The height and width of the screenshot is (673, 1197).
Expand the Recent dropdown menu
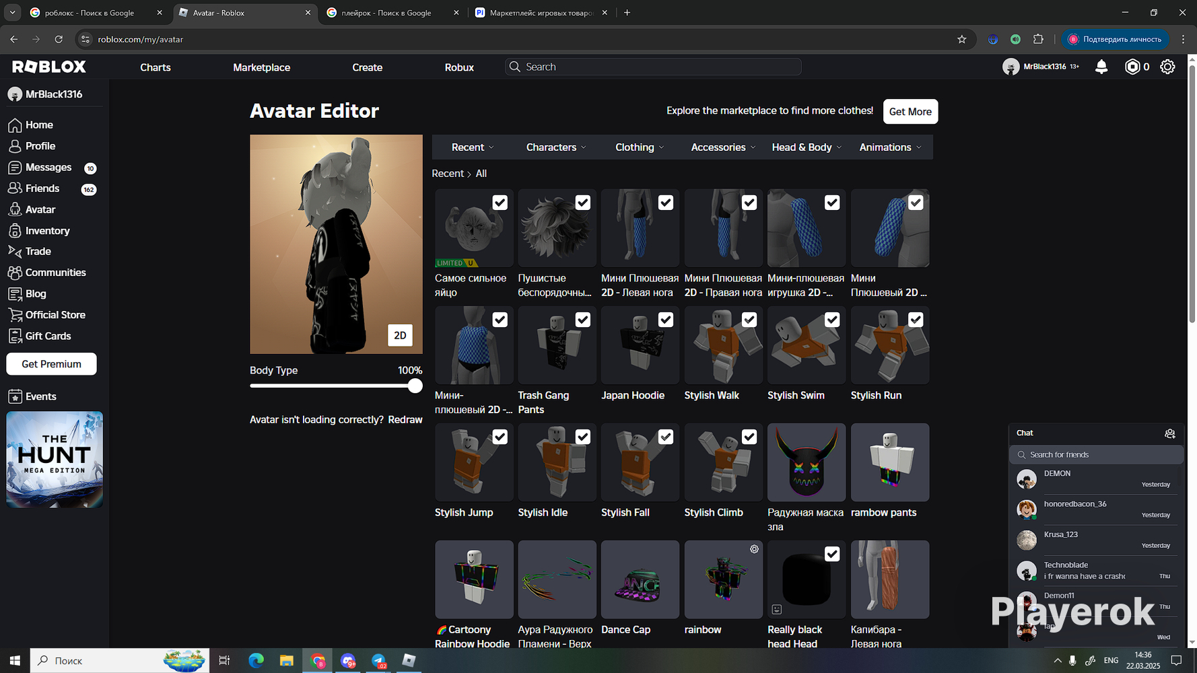click(x=473, y=147)
